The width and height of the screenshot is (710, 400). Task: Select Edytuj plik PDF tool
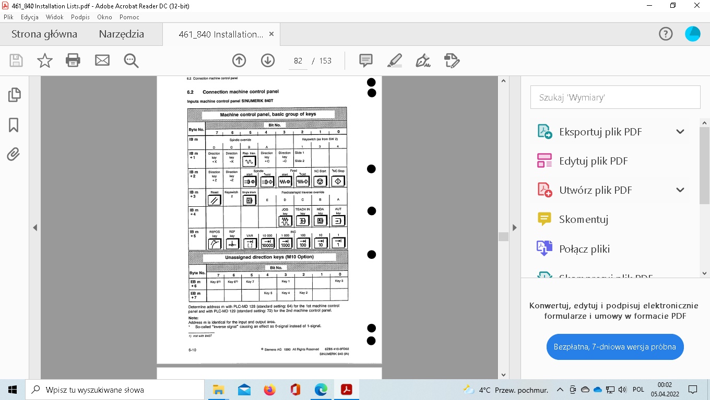(x=594, y=161)
